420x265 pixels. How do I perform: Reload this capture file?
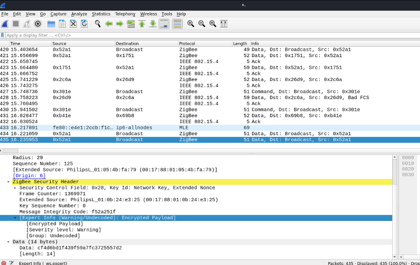[x=84, y=24]
